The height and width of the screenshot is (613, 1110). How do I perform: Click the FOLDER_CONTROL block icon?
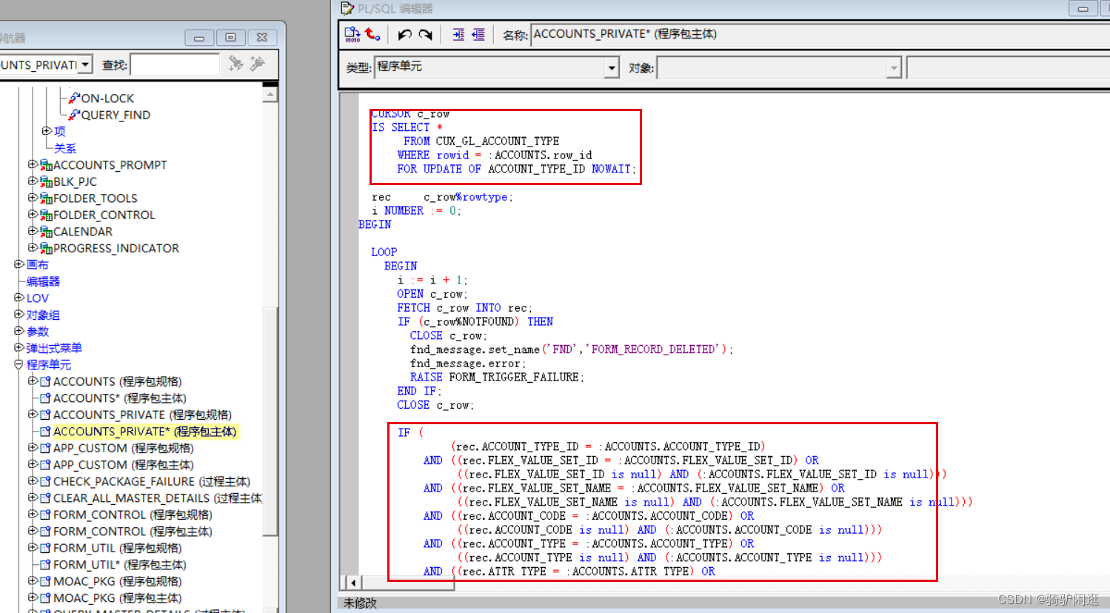pos(46,215)
